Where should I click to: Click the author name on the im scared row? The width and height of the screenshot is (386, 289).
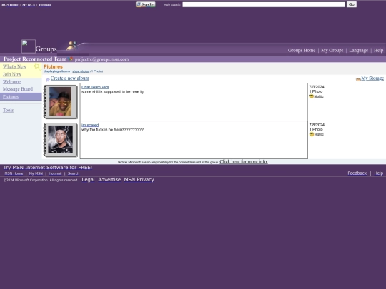(319, 134)
